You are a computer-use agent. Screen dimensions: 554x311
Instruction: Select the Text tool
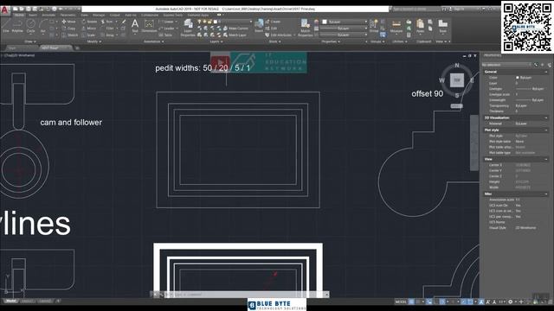tap(135, 26)
